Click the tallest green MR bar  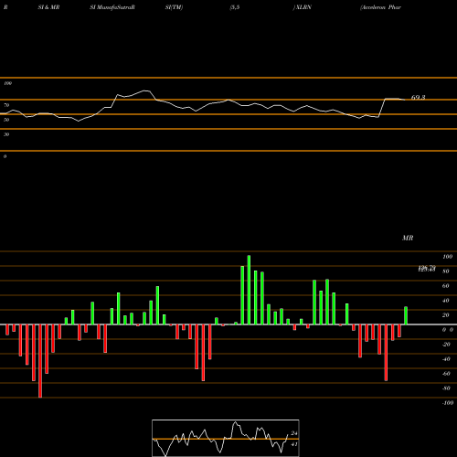pos(249,290)
